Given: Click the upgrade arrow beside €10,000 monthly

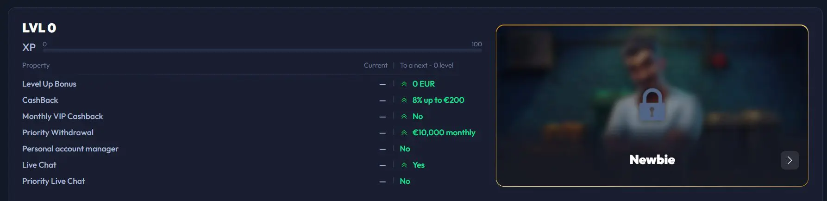Looking at the screenshot, I should (404, 133).
